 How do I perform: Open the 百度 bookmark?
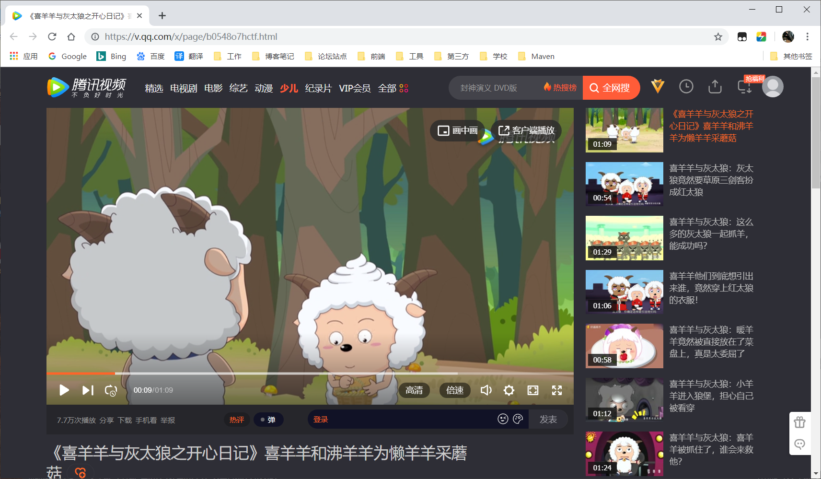coord(150,56)
